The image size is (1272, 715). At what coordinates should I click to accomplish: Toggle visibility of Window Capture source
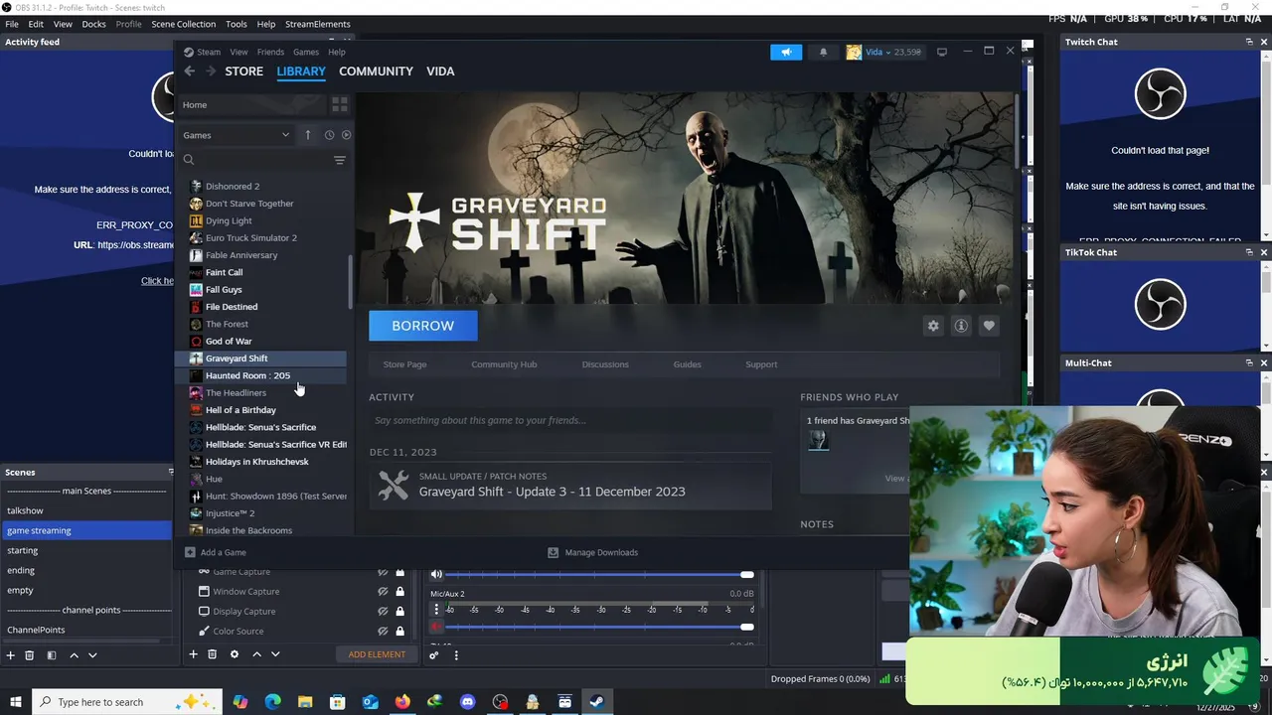pyautogui.click(x=383, y=592)
